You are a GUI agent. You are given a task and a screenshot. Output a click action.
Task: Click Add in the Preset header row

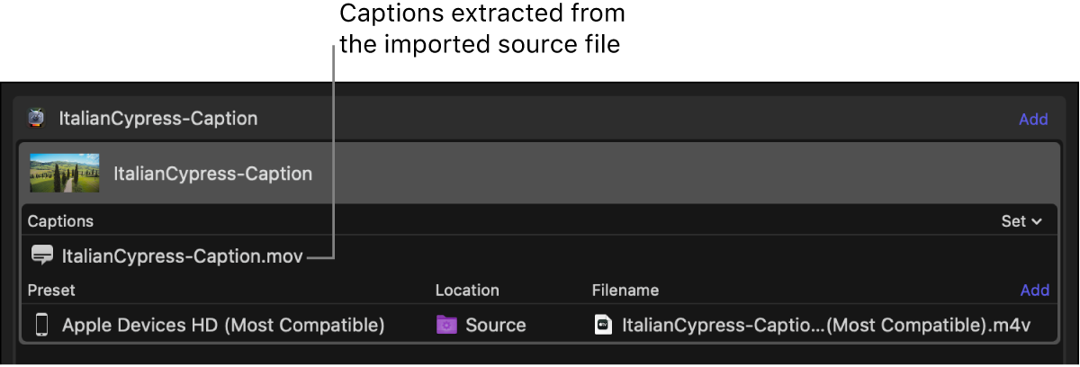coord(1034,291)
